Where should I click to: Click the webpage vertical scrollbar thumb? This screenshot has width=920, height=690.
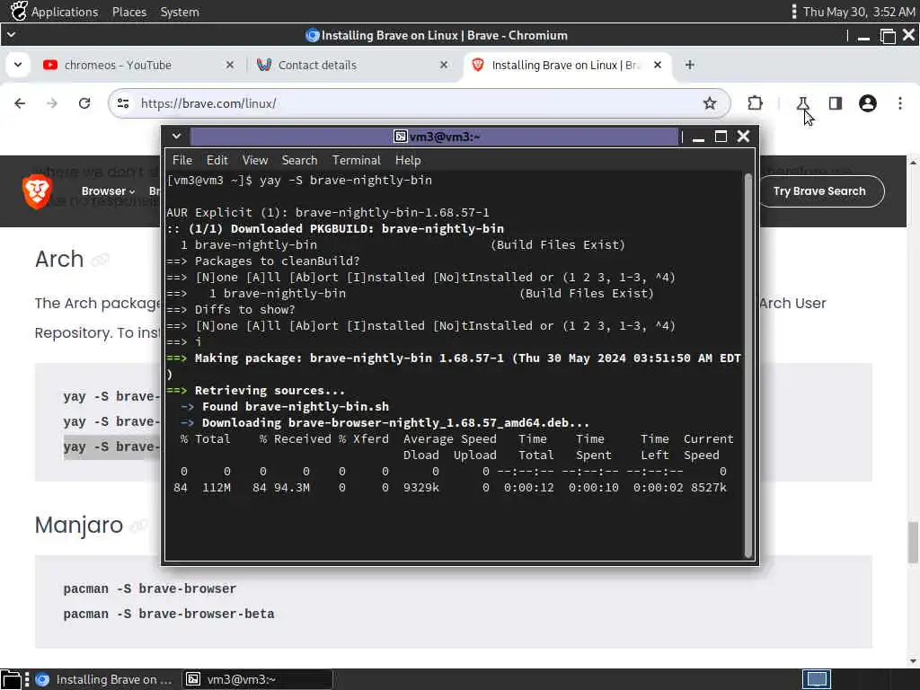[913, 542]
